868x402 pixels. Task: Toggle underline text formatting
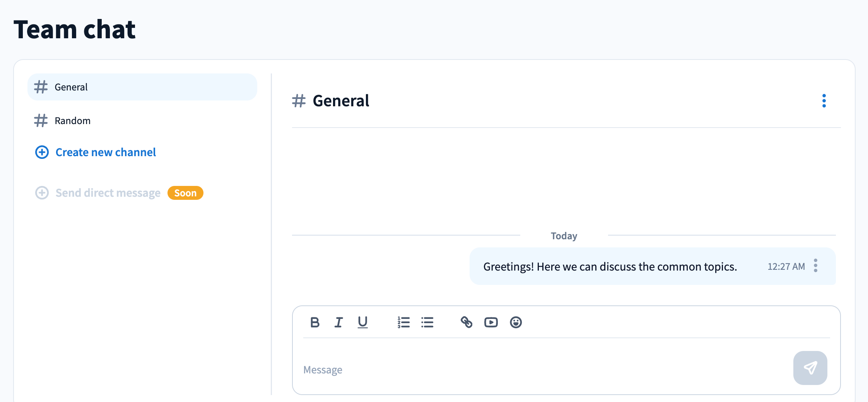click(362, 322)
